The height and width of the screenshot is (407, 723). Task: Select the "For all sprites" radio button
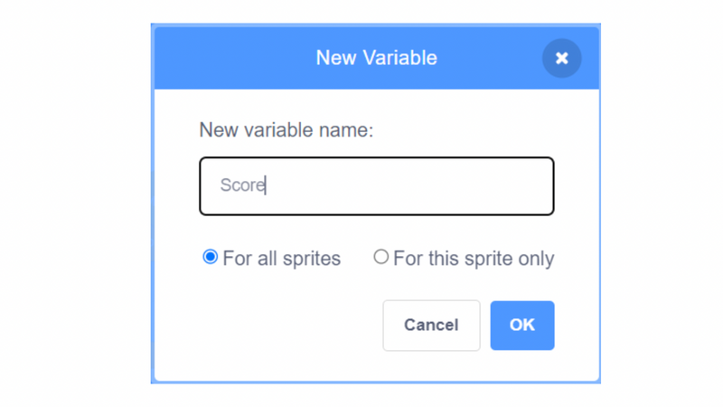(x=210, y=257)
